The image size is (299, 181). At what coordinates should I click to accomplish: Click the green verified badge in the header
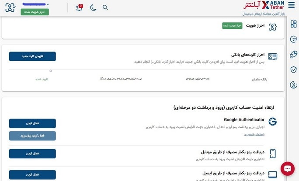click(x=35, y=12)
